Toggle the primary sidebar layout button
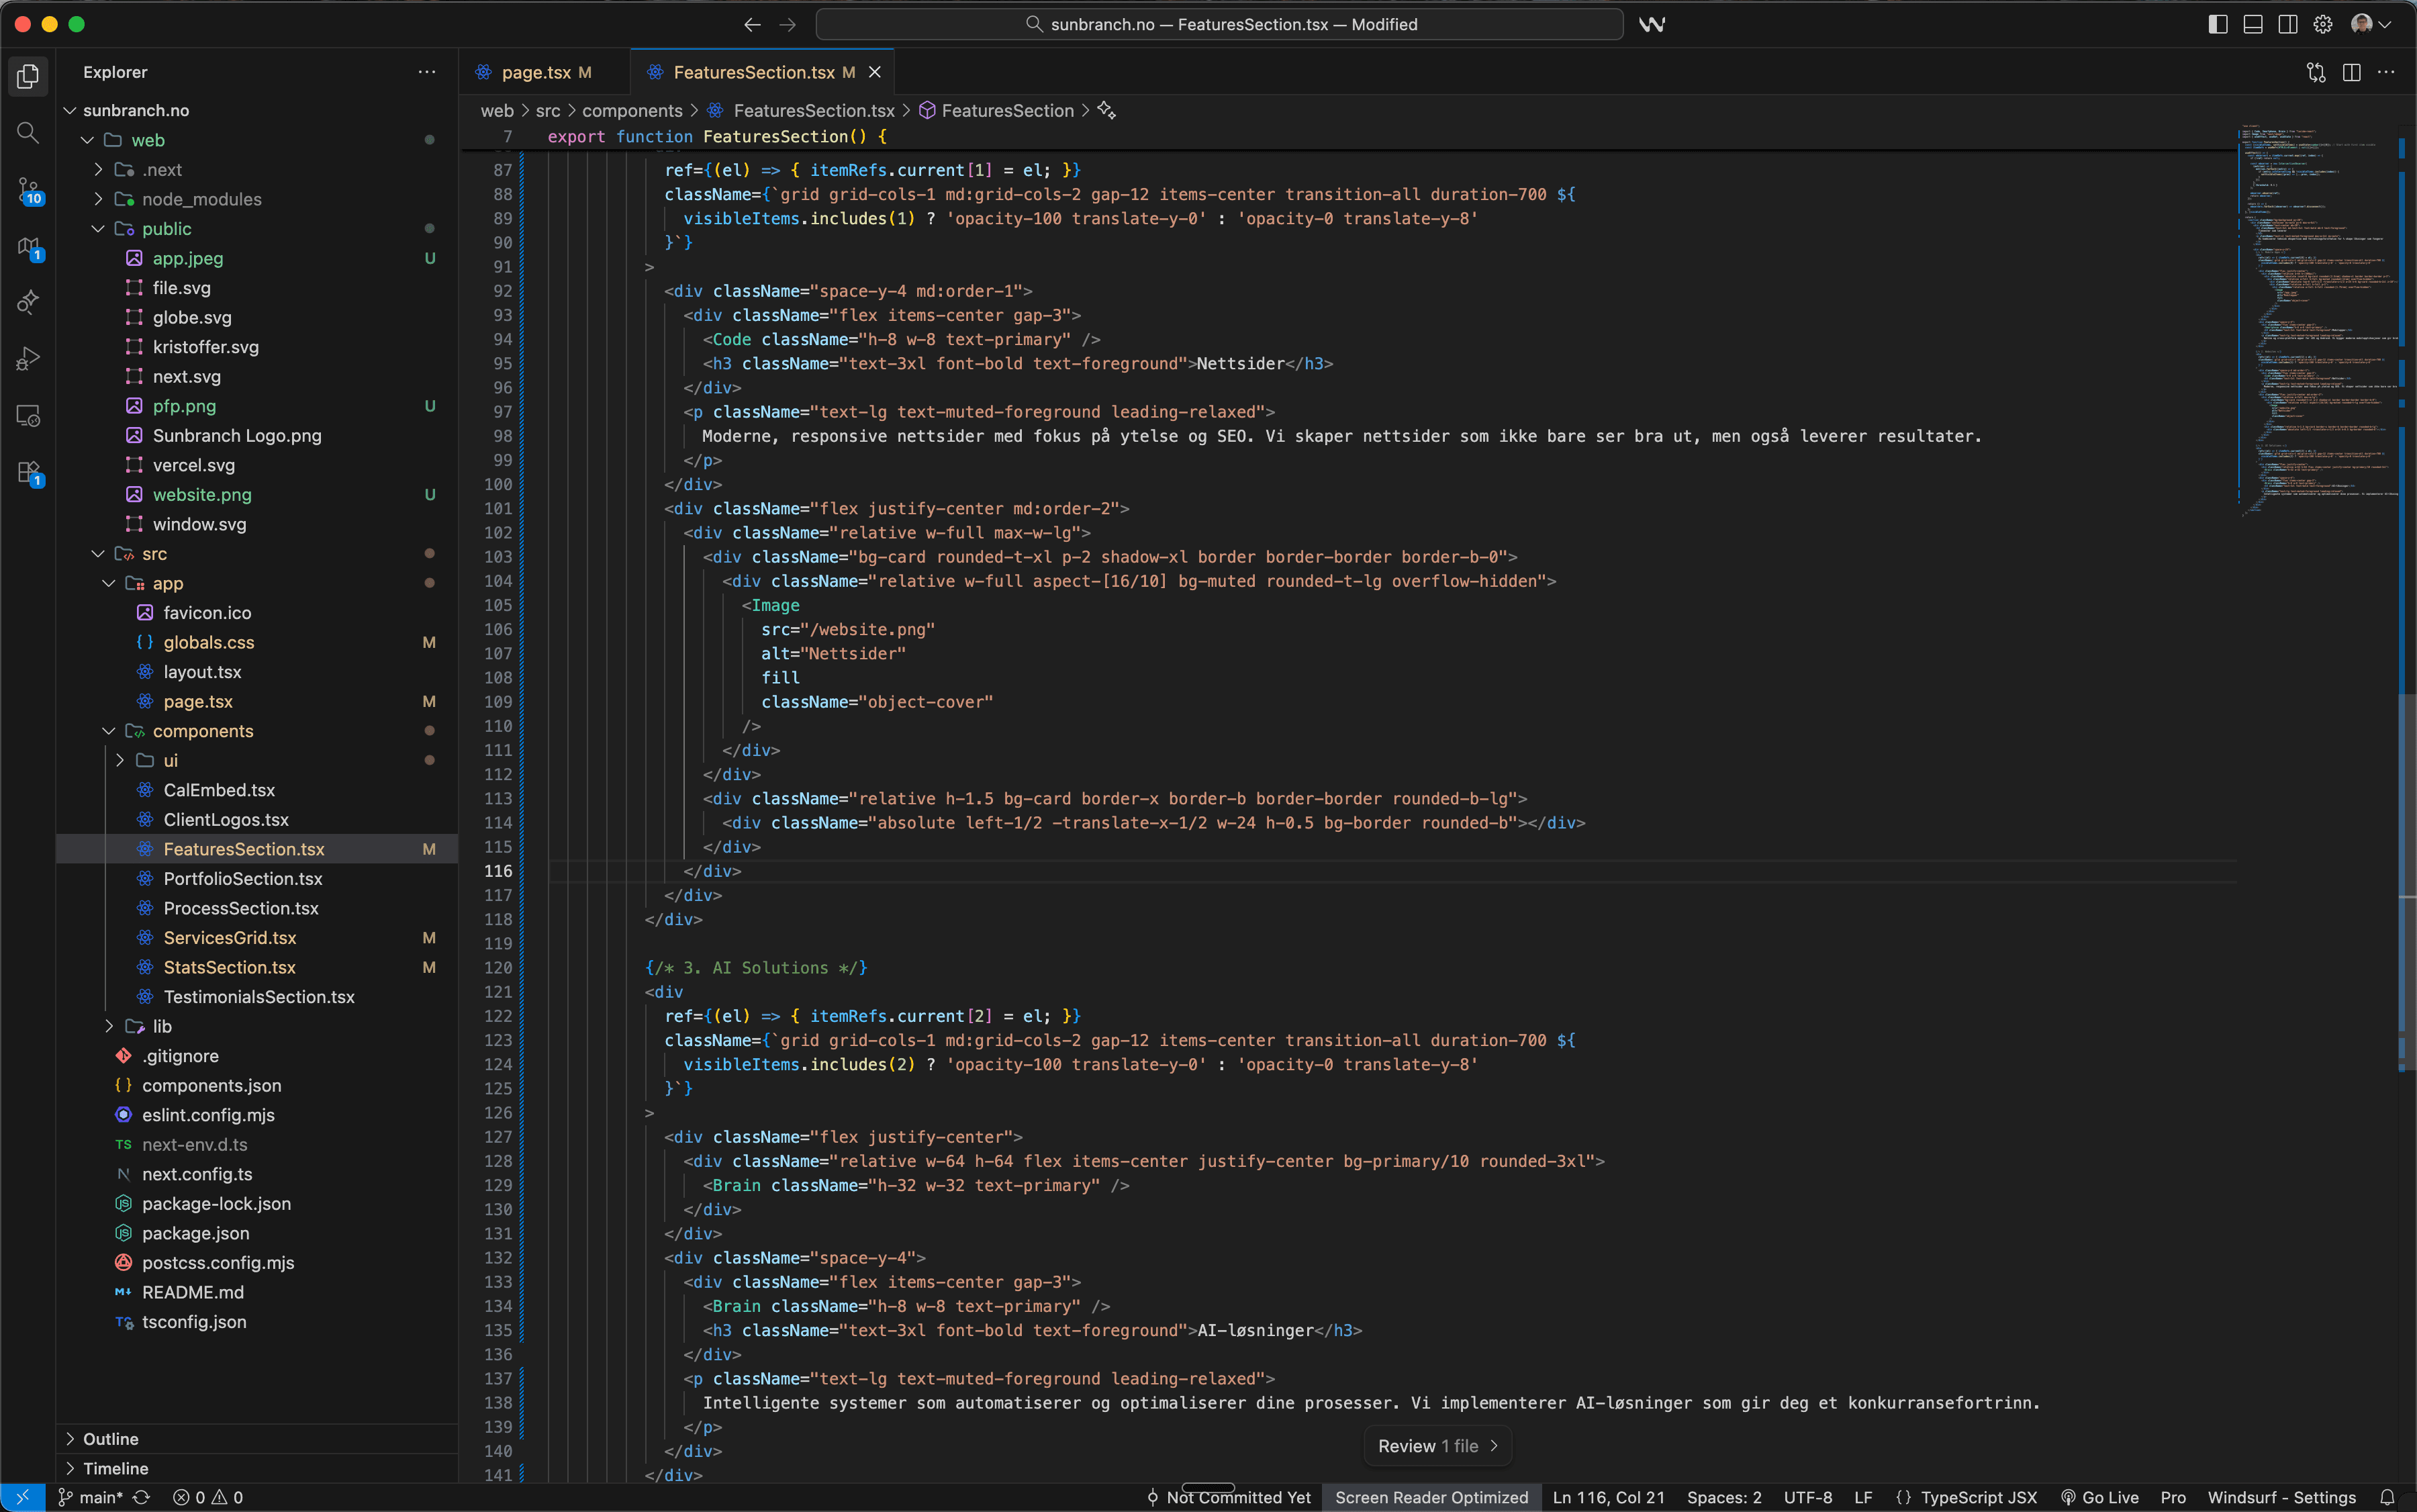The image size is (2417, 1512). point(2217,24)
